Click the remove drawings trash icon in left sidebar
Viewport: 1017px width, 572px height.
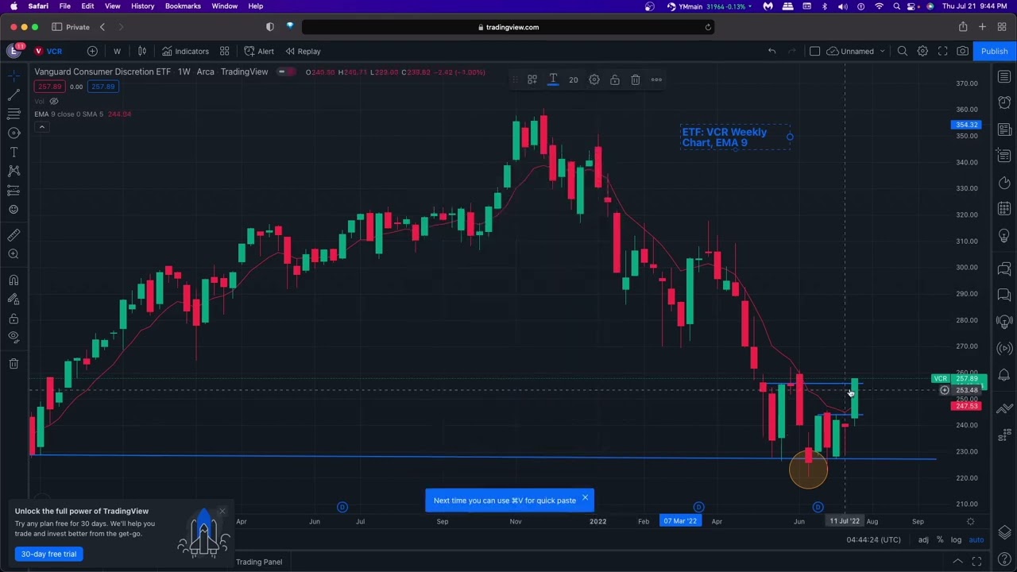14,363
